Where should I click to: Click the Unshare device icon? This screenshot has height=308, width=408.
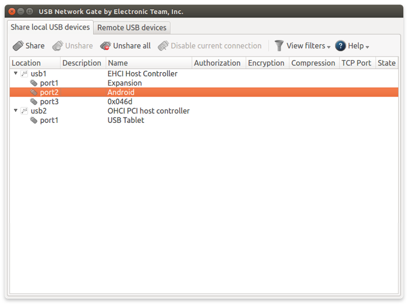(x=58, y=46)
